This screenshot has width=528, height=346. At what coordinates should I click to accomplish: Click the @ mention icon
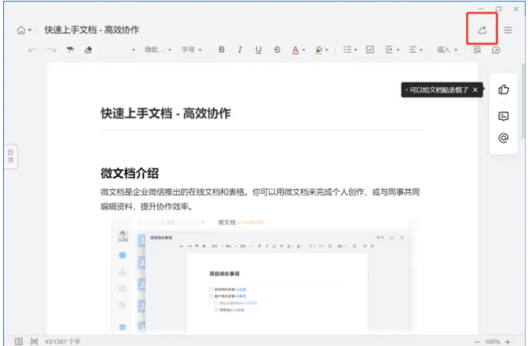point(504,138)
